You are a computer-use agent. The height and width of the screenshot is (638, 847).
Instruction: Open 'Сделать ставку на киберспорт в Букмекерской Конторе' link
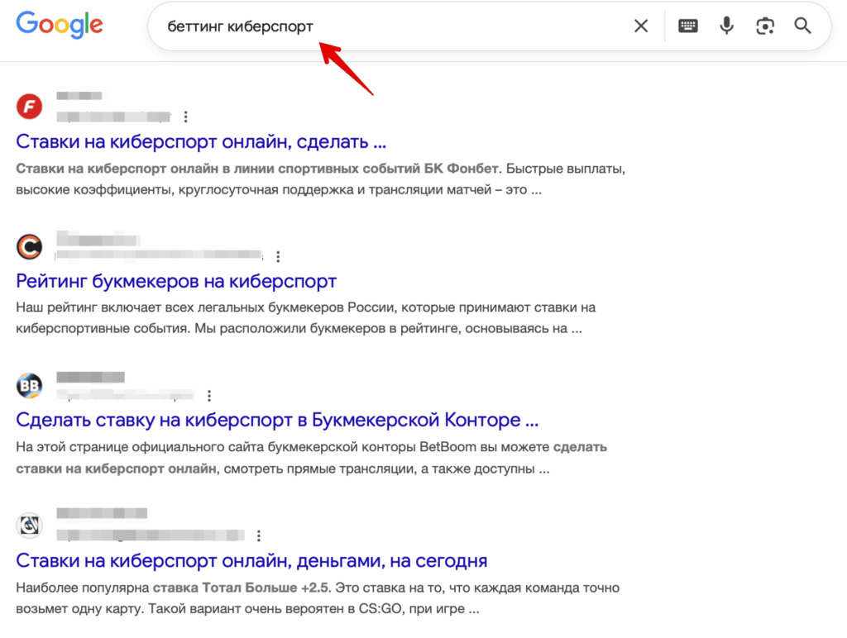coord(277,420)
